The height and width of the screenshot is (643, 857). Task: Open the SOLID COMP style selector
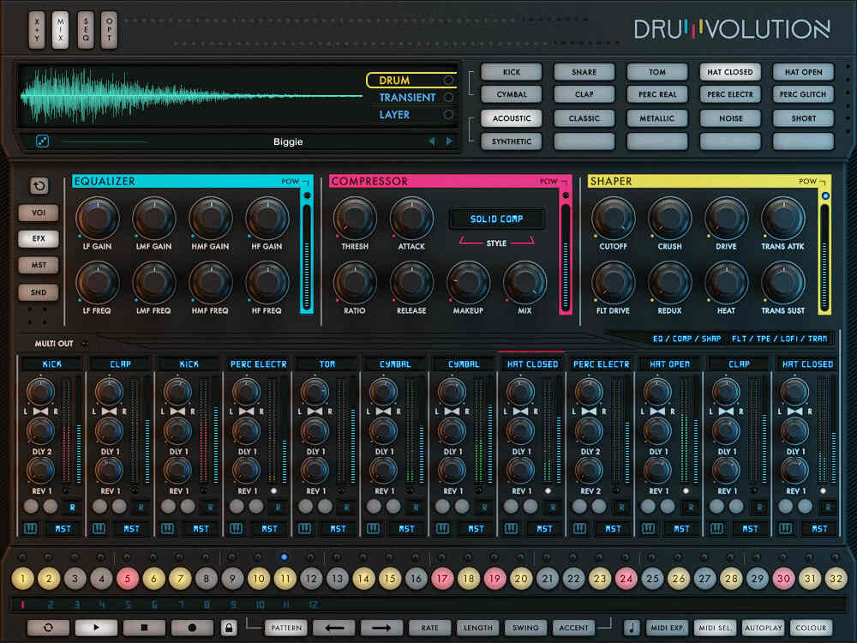496,219
